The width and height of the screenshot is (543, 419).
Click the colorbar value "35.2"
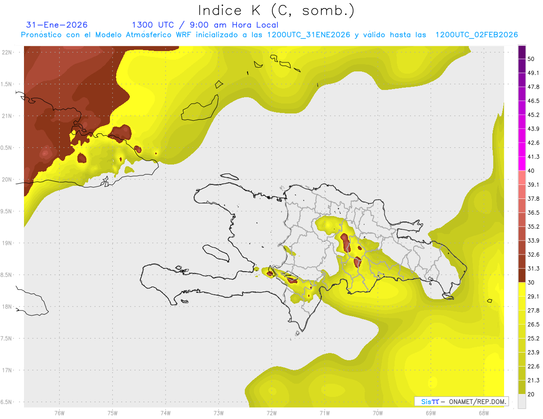(x=533, y=226)
